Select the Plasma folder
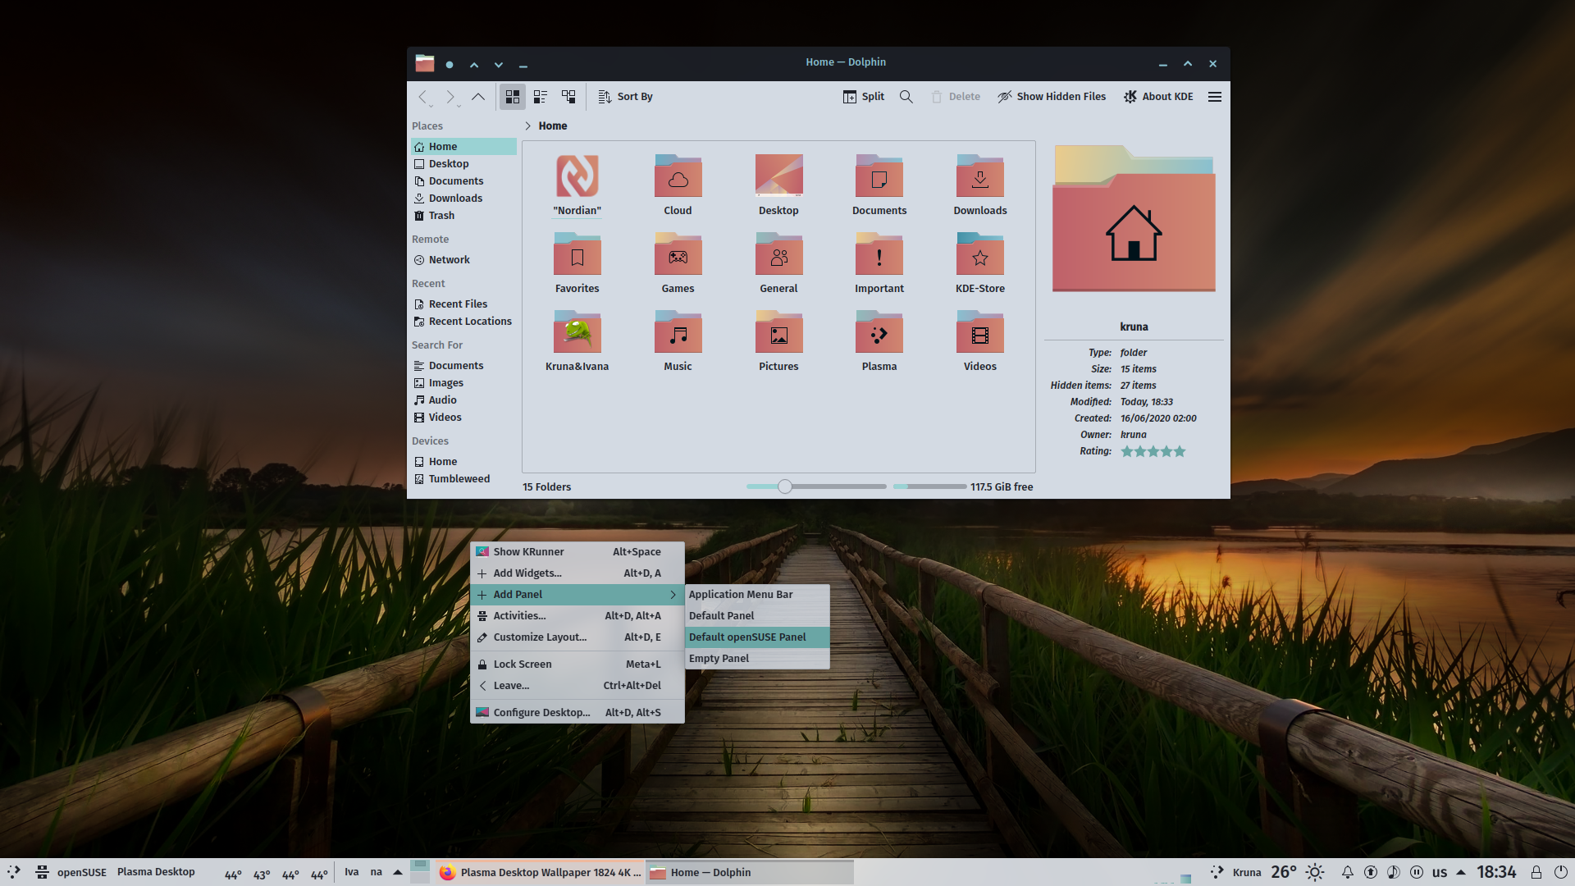 879,332
